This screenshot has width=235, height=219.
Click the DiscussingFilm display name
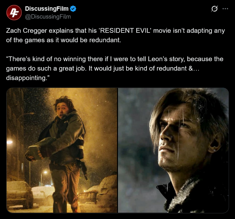click(47, 9)
